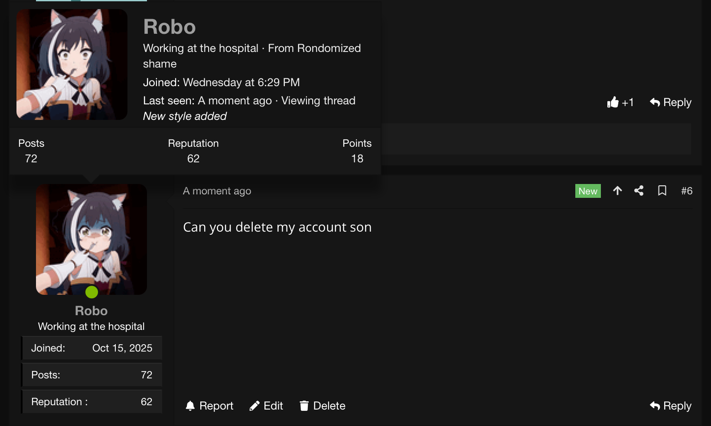Like the post with the thumbs-up +1
711x426 pixels.
(x=620, y=103)
